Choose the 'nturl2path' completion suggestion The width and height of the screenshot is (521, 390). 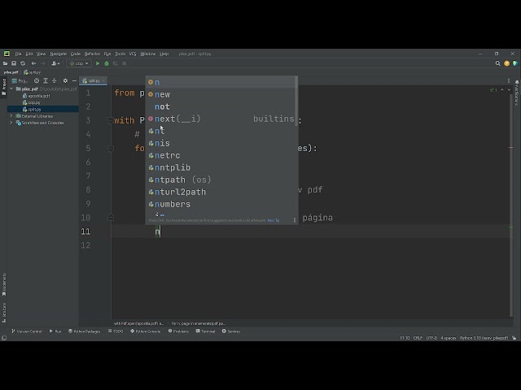click(x=221, y=192)
